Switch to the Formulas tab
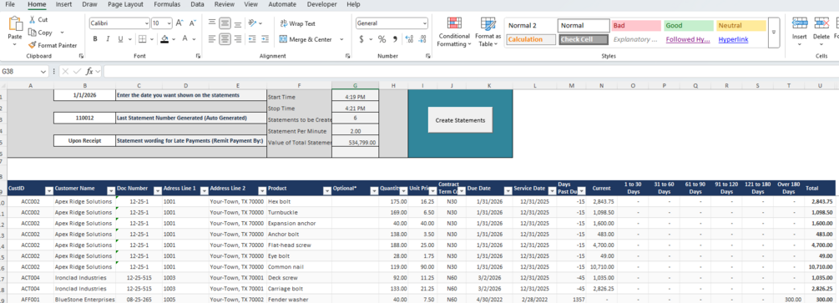The height and width of the screenshot is (303, 839). [167, 4]
